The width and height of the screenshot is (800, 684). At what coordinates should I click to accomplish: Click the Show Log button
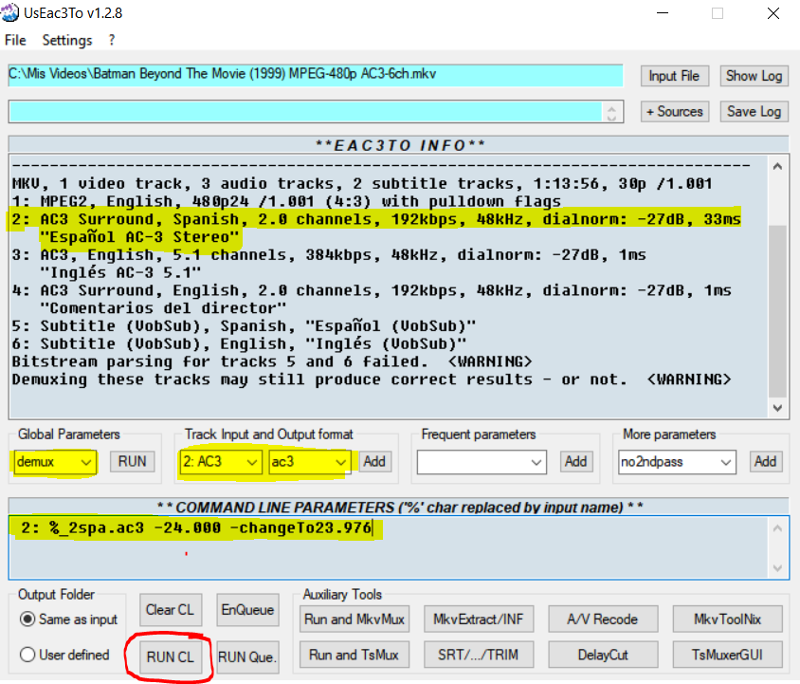point(754,76)
